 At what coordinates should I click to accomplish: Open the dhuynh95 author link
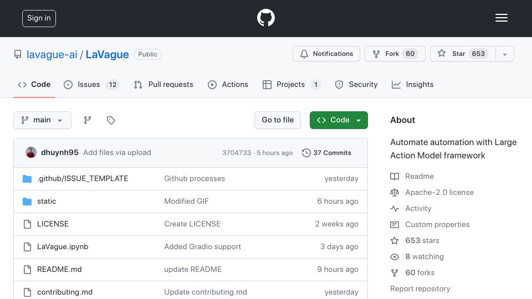tap(60, 153)
